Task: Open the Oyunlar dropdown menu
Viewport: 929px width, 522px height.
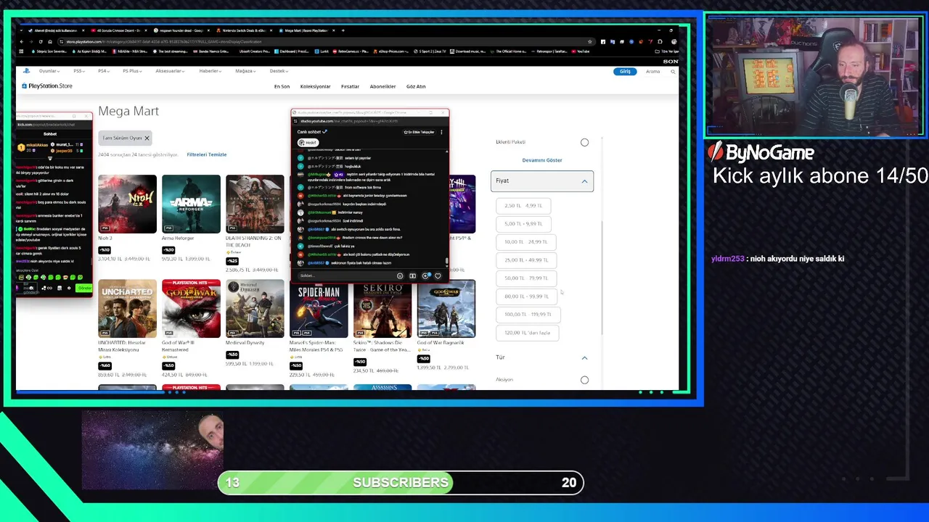Action: coord(49,71)
